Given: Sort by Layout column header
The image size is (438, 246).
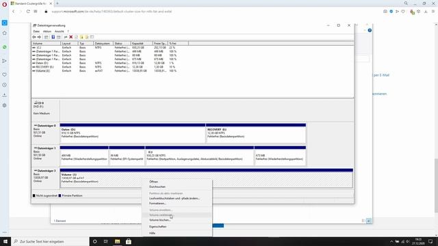Looking at the screenshot, I should pyautogui.click(x=69, y=44).
